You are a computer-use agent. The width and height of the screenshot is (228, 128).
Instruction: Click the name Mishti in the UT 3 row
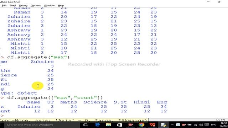click(20, 53)
